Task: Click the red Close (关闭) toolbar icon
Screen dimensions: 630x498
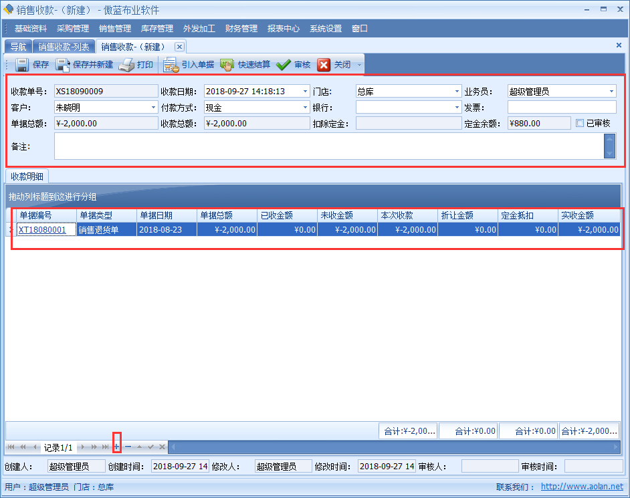Action: click(x=324, y=65)
